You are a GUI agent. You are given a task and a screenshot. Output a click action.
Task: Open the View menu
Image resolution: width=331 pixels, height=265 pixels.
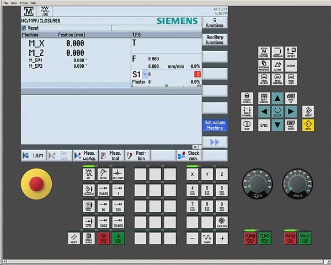pos(14,3)
